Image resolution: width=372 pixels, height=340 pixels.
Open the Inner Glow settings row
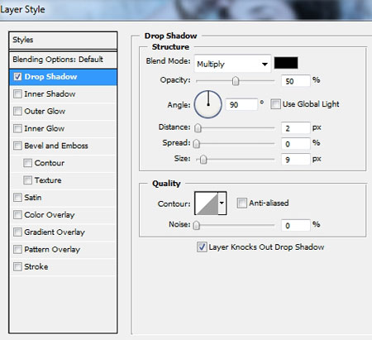(x=63, y=128)
